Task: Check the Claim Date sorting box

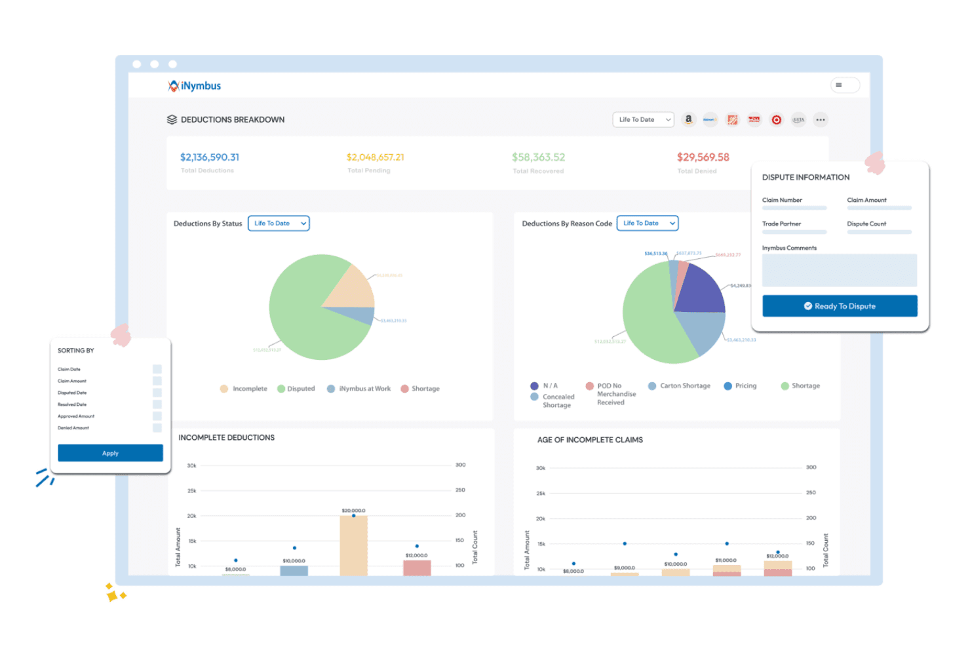Action: (157, 369)
